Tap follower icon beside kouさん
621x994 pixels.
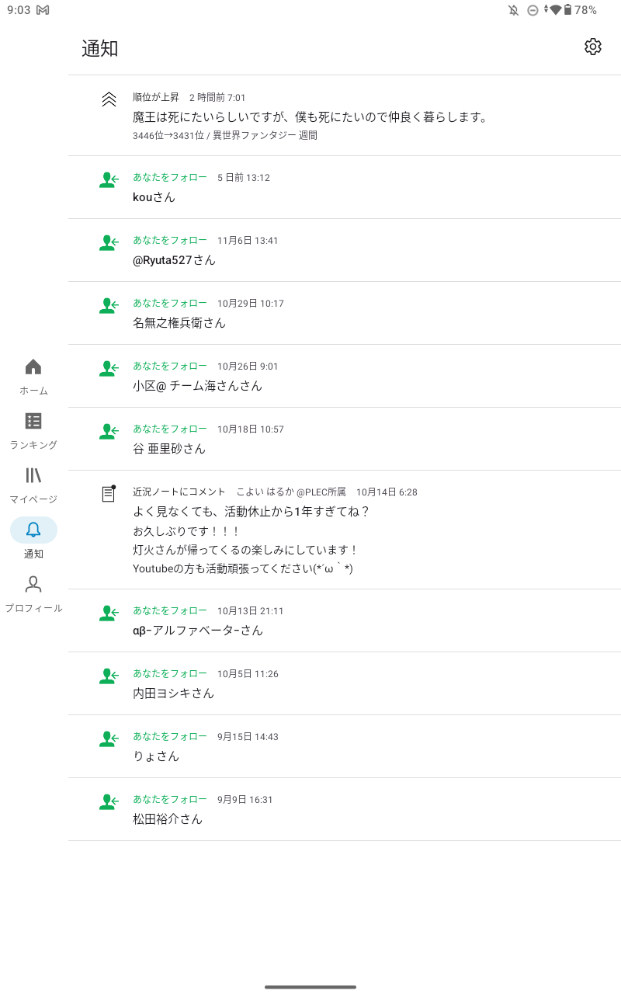(109, 180)
